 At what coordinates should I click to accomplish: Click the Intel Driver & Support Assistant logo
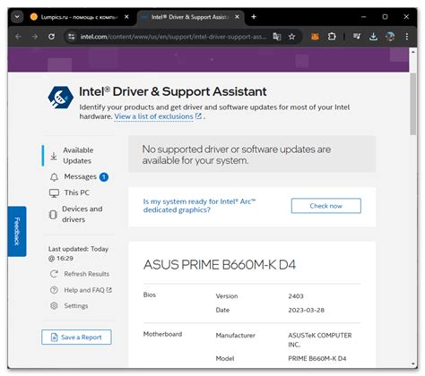(61, 98)
